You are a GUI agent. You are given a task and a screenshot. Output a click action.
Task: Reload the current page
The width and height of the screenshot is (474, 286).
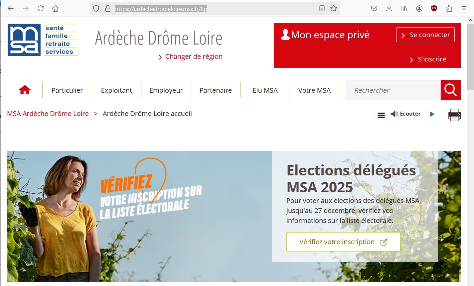pyautogui.click(x=41, y=9)
